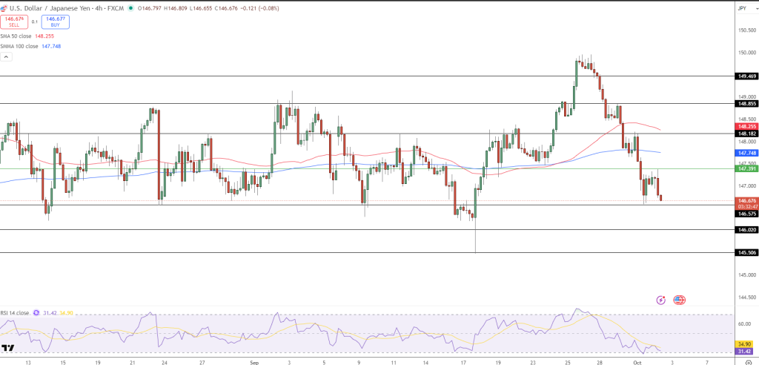Collapse the indicator legend with chevron
The image size is (759, 365).
pyautogui.click(x=7, y=56)
